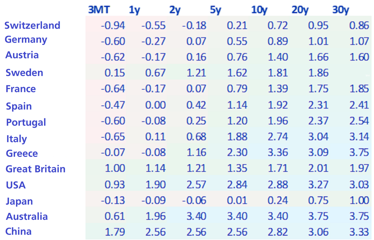Click USA's 2y value 2.57
374x240 pixels.
196,184
